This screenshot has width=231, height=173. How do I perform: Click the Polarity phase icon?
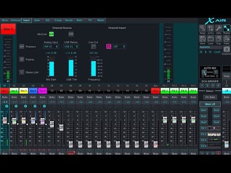(x=22, y=59)
